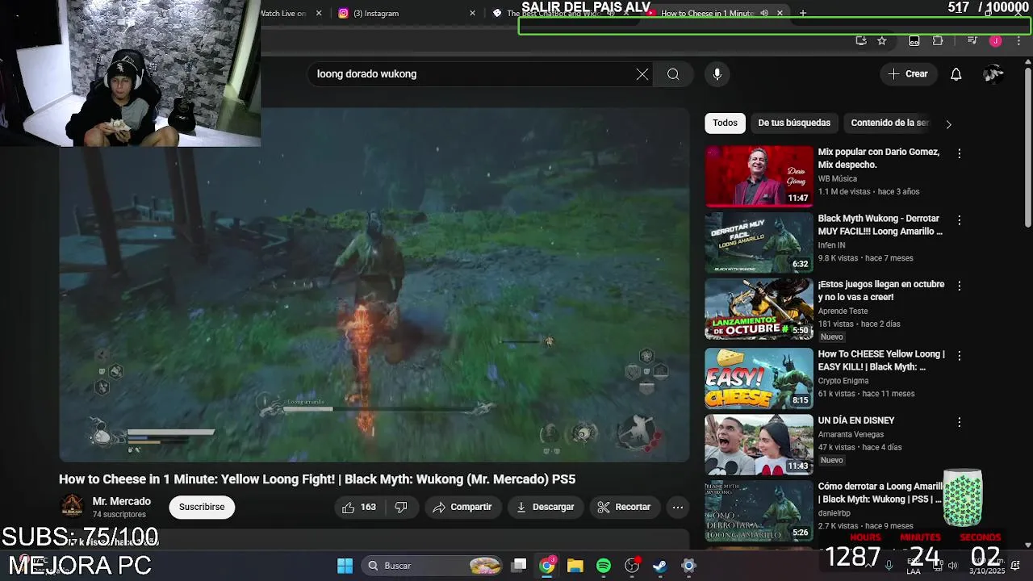Open the Chrome profile J avatar
1033x581 pixels.
[996, 40]
